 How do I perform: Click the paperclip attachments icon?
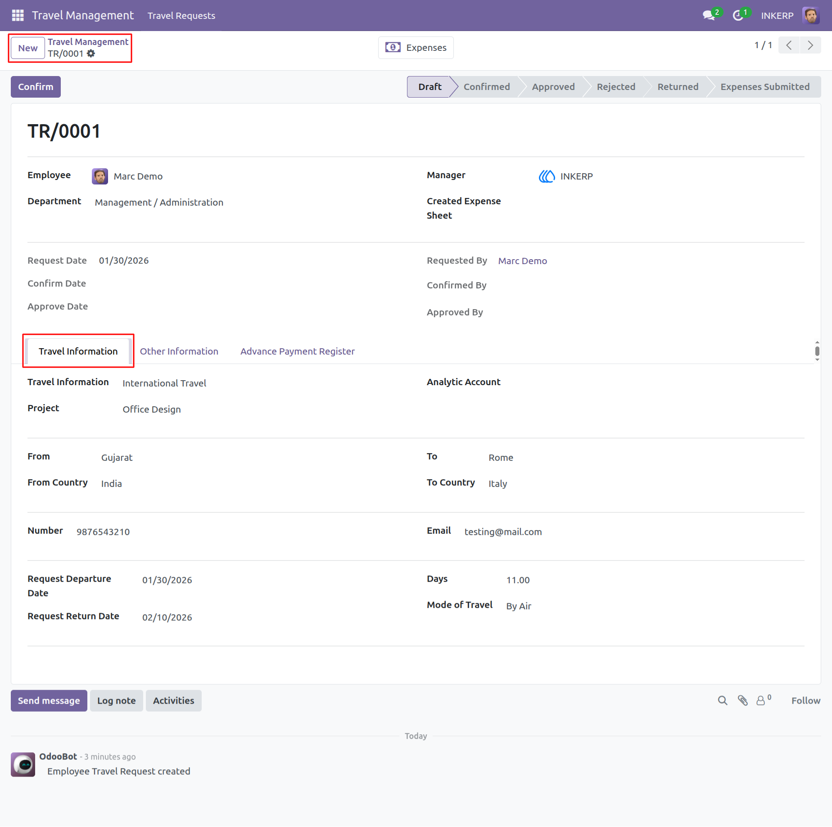(x=743, y=701)
